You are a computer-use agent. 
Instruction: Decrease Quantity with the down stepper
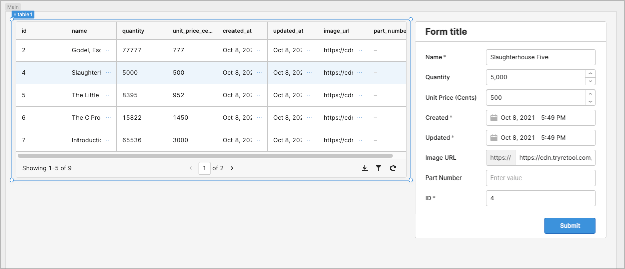pyautogui.click(x=590, y=81)
